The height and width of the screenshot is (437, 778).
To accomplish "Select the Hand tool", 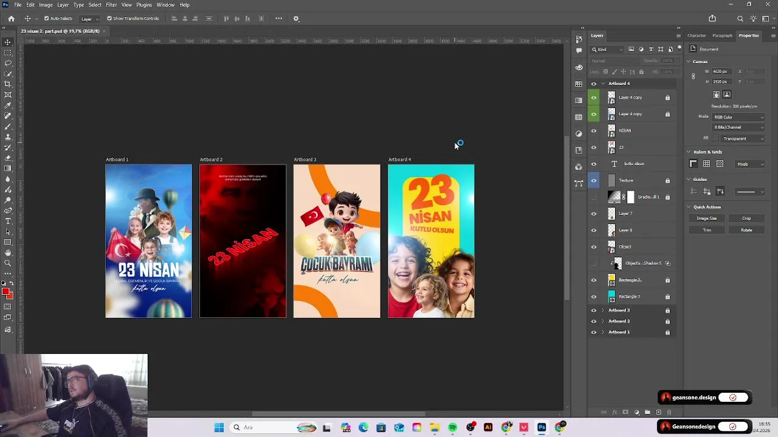I will [8, 252].
